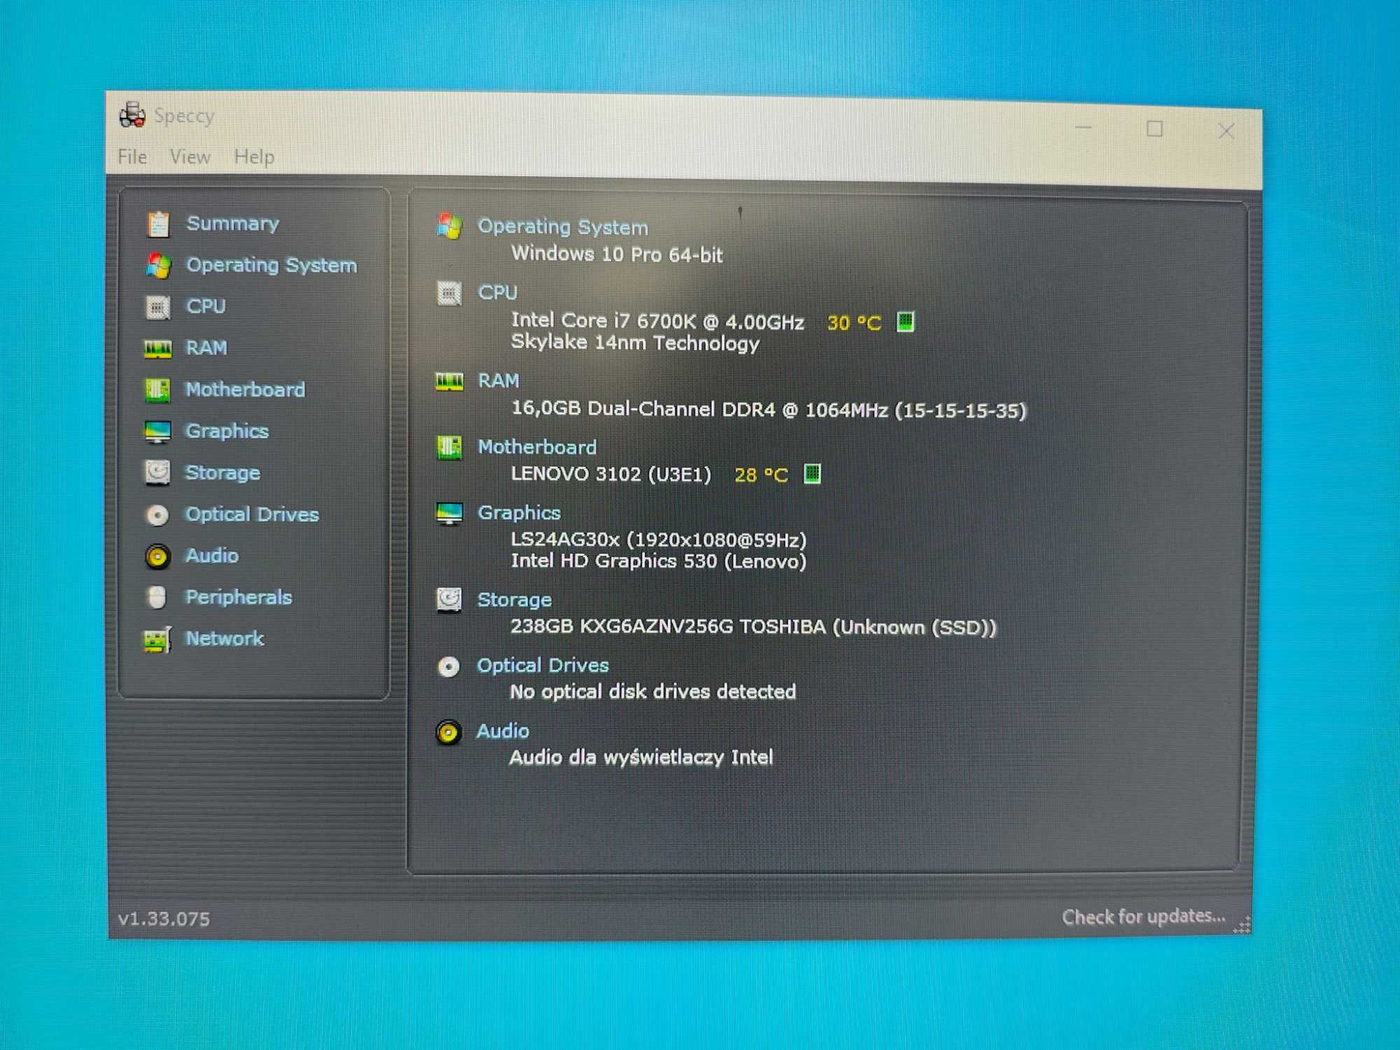Click the 16,0GB Dual-Channel DDR4 text
The height and width of the screenshot is (1050, 1400).
point(769,409)
